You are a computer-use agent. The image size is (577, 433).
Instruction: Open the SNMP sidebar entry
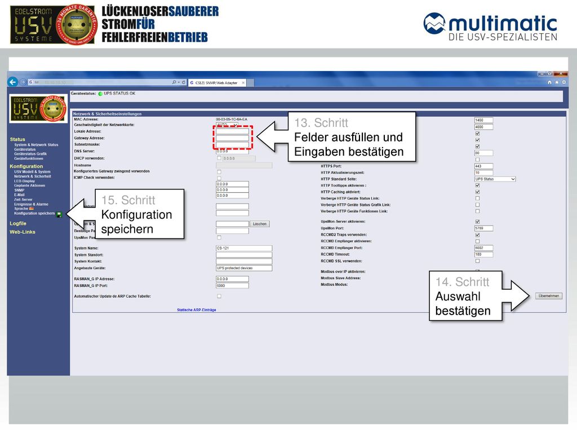click(19, 191)
